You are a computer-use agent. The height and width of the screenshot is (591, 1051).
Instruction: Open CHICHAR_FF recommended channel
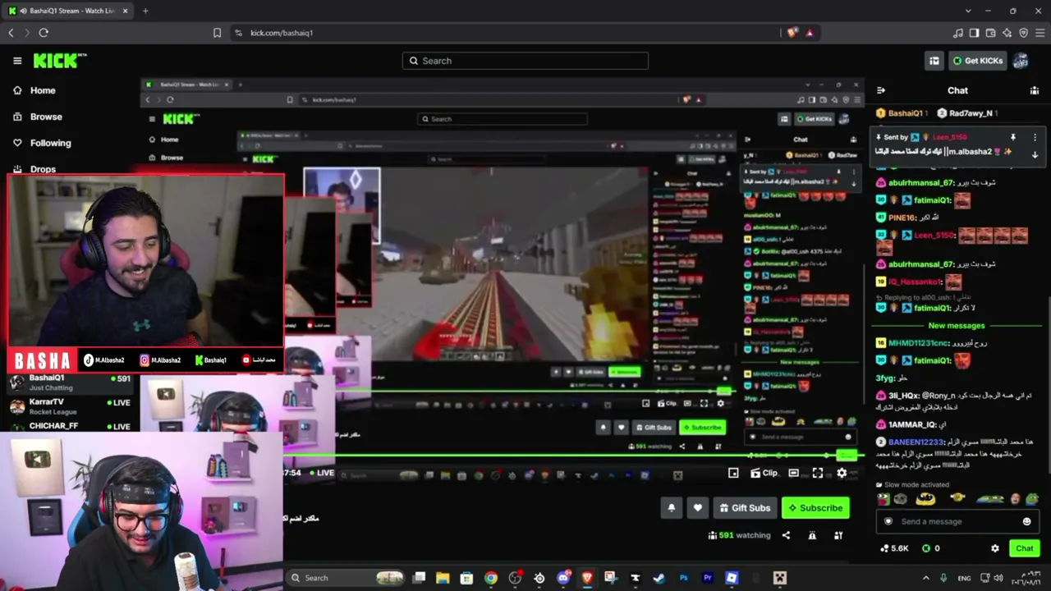click(x=70, y=426)
